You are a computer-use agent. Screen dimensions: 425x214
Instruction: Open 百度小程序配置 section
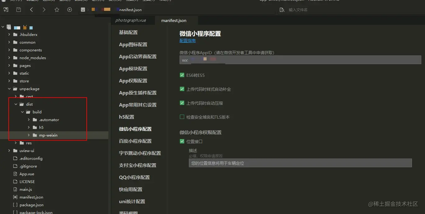click(x=135, y=141)
